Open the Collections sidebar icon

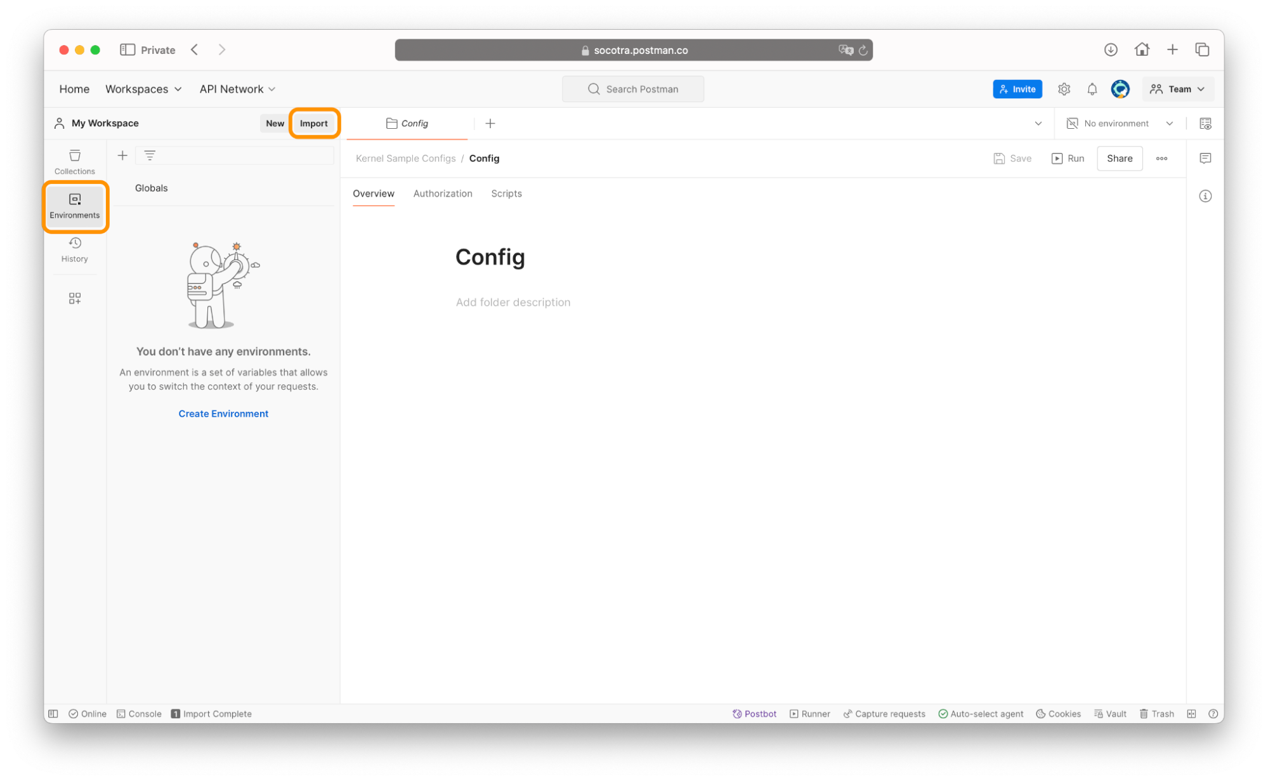[x=74, y=161]
